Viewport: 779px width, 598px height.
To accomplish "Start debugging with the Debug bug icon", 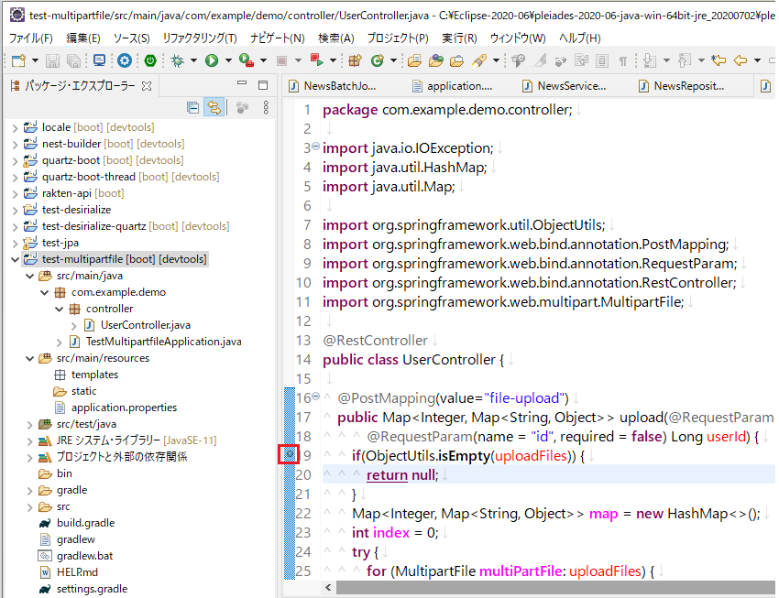I will point(177,61).
